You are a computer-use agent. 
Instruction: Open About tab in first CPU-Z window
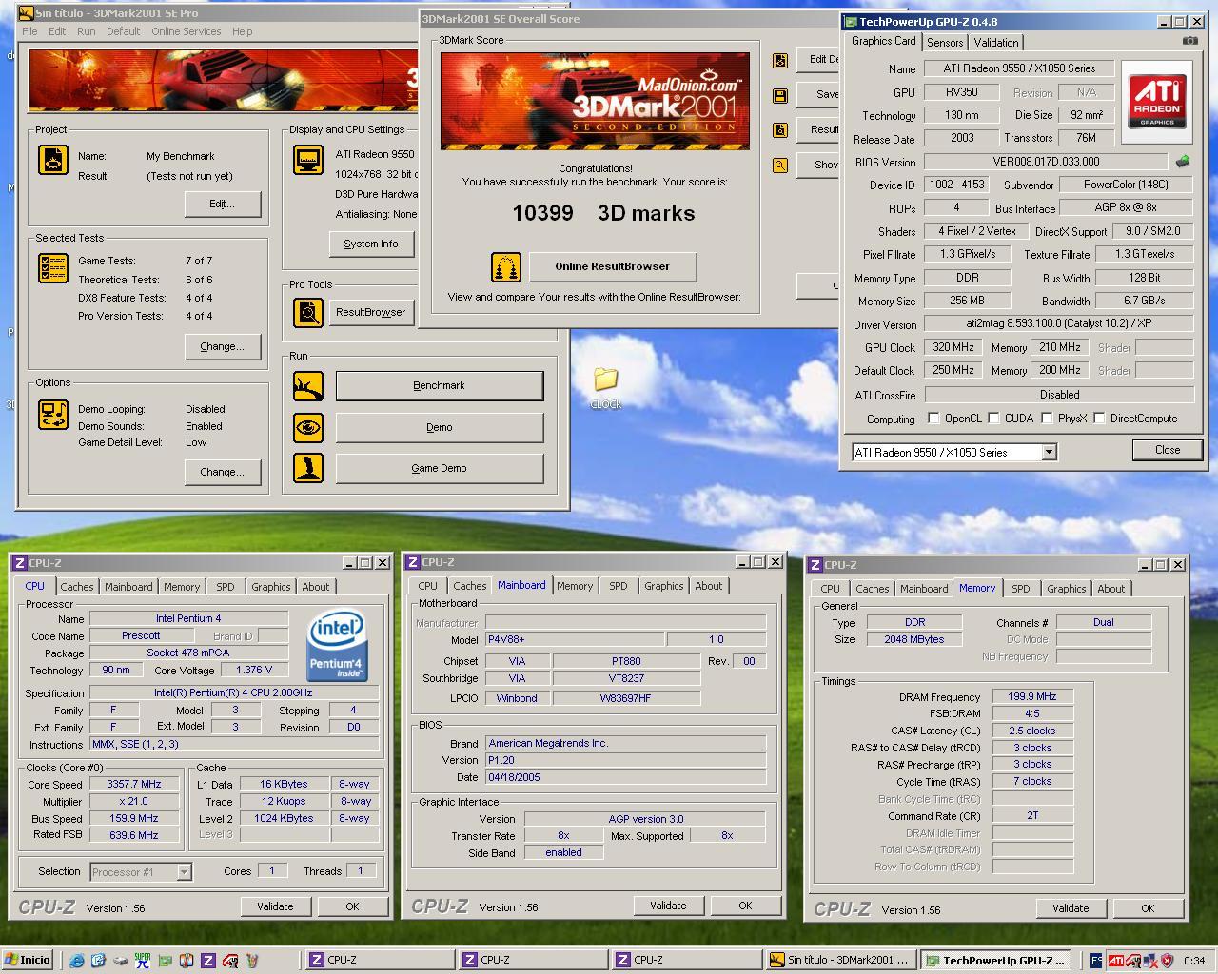[x=316, y=587]
